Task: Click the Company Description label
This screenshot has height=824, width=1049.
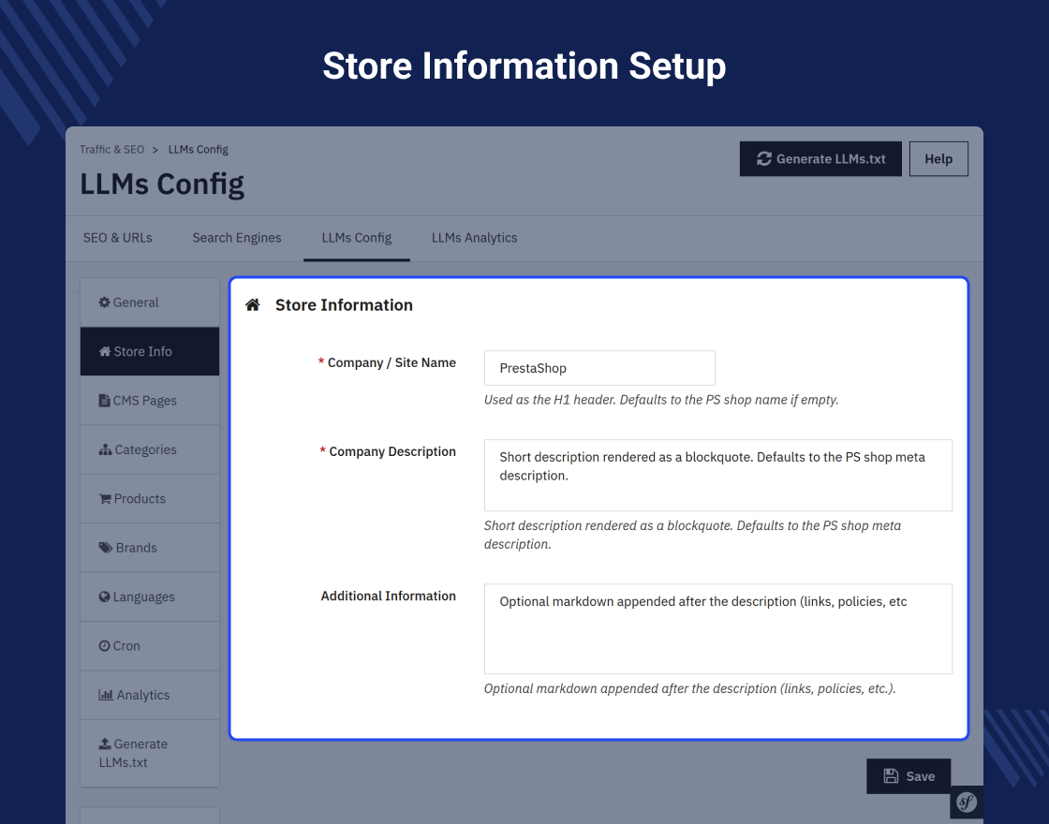Action: coord(392,451)
